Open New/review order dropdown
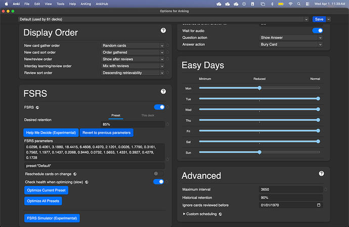The width and height of the screenshot is (349, 227). pos(133,59)
